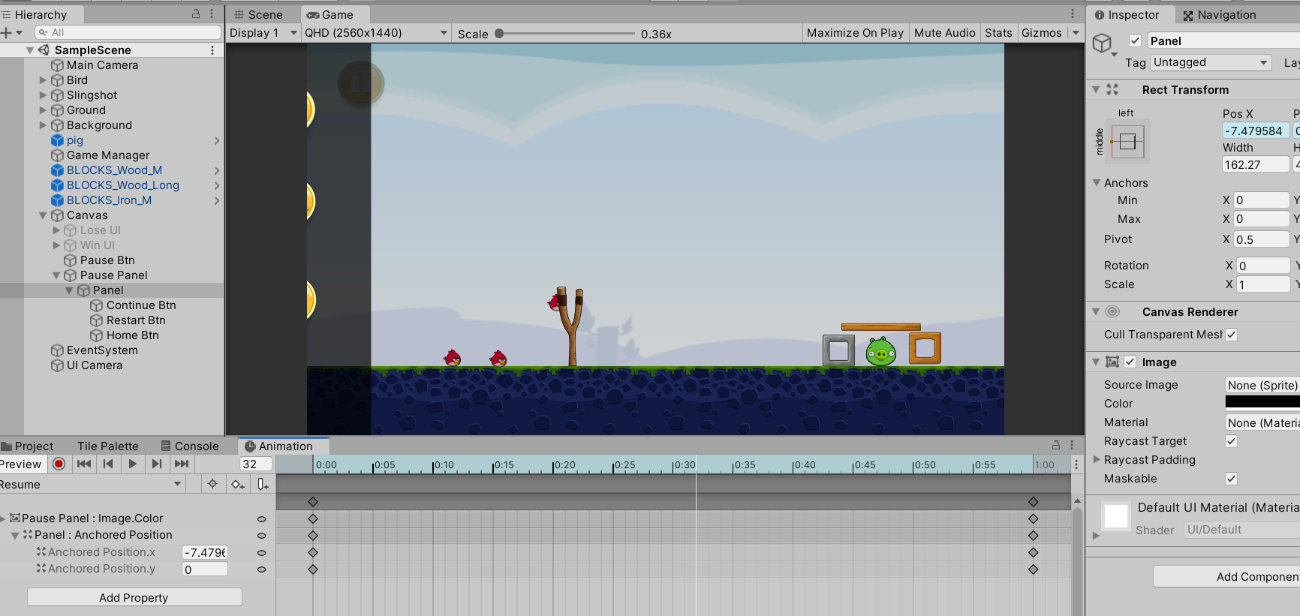This screenshot has width=1300, height=616.
Task: Toggle Mute Audio in Game view
Action: tap(944, 32)
